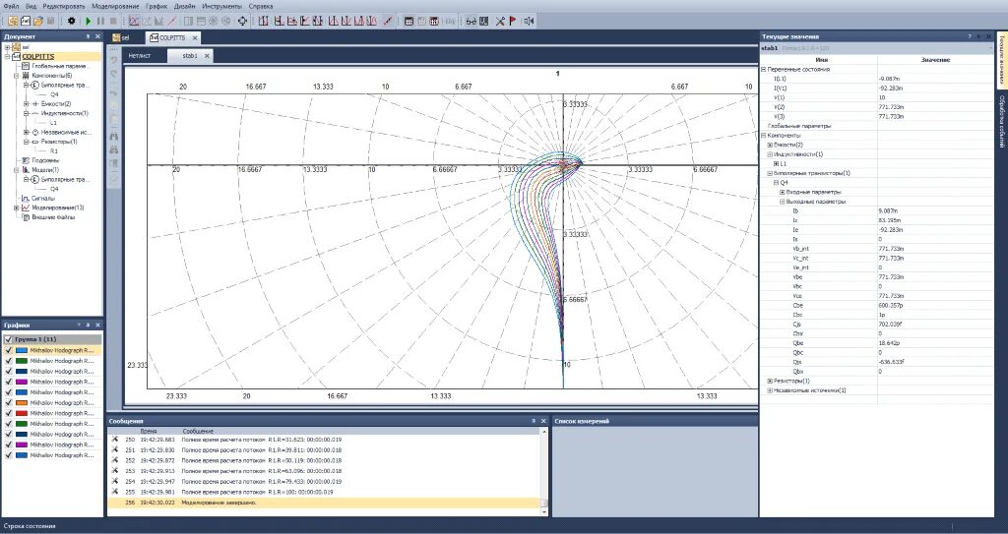This screenshot has width=1008, height=534.
Task: Click the stop simulation square icon
Action: coord(113,22)
